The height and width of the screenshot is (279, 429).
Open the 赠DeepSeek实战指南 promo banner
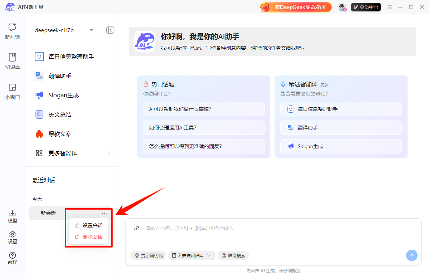point(296,7)
